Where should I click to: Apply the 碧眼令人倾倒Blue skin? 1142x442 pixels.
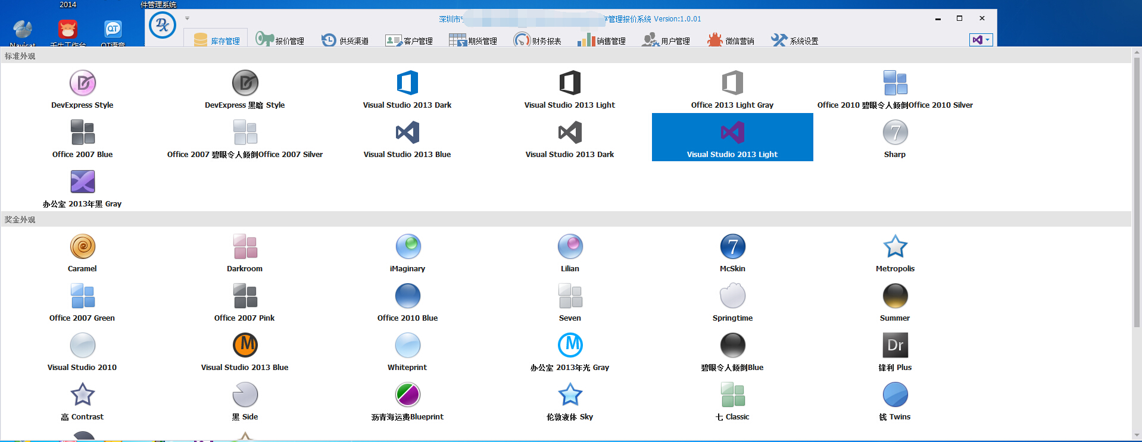[x=732, y=351]
